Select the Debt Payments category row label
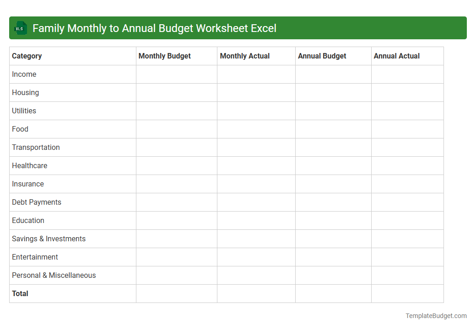The image size is (476, 329). [x=36, y=202]
